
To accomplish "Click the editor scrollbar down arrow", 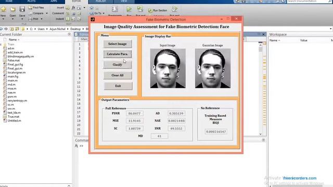I will click(x=260, y=134).
